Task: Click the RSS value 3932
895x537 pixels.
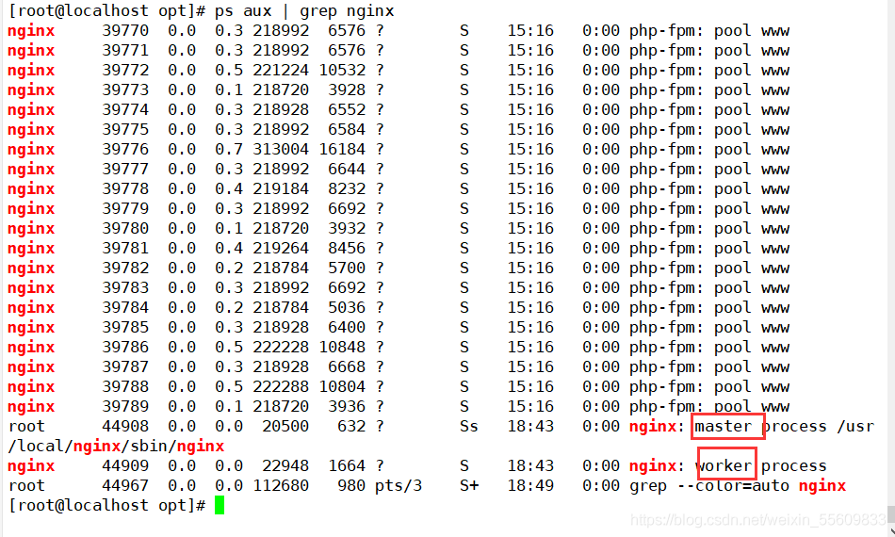Action: [347, 228]
